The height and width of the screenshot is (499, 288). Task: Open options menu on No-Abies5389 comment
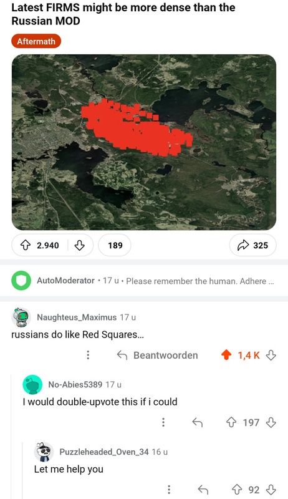(x=163, y=422)
